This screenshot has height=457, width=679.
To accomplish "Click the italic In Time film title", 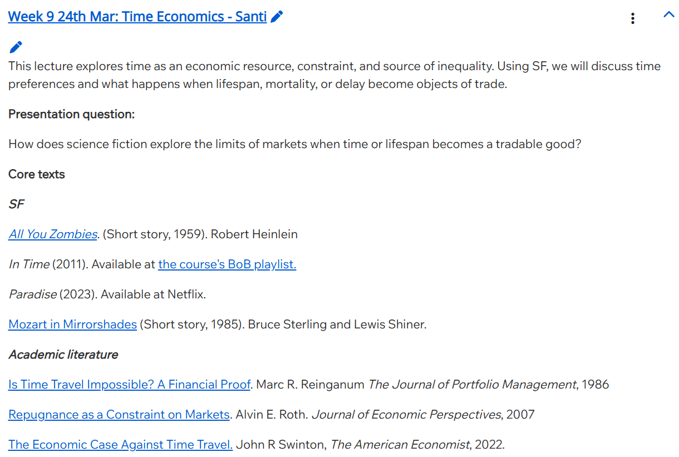I will (x=29, y=264).
